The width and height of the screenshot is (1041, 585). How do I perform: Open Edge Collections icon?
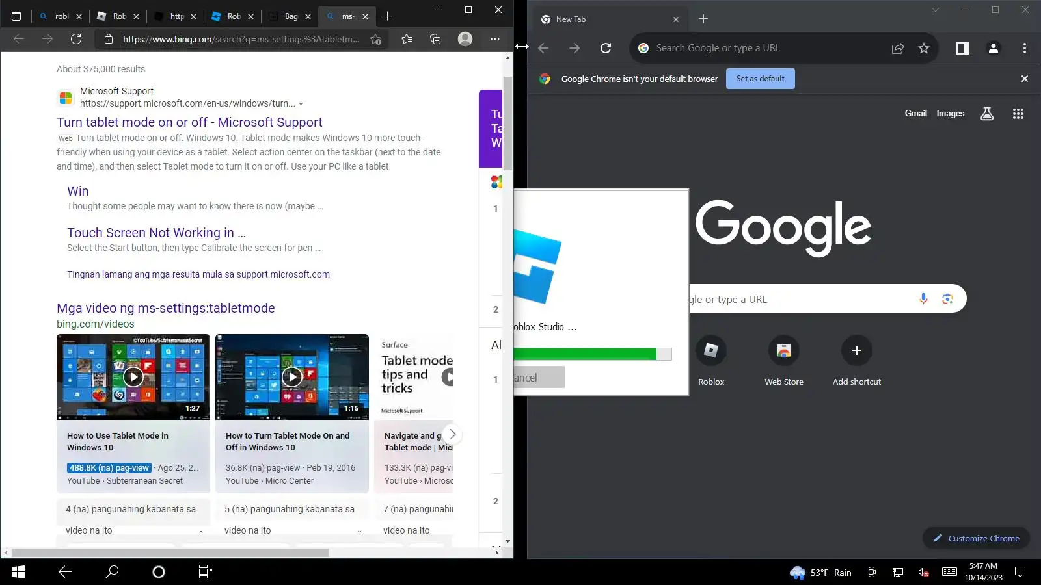tap(435, 39)
